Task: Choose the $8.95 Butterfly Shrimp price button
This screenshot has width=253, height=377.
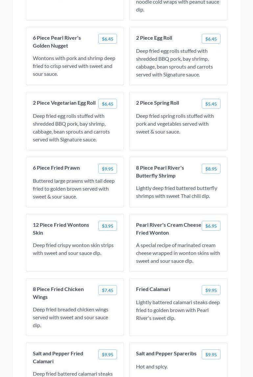Action: pos(211,169)
